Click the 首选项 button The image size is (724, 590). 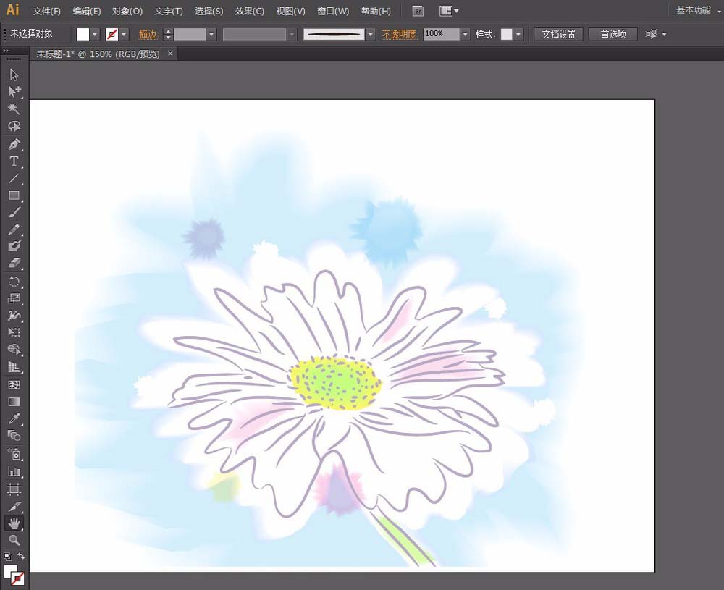click(x=613, y=34)
